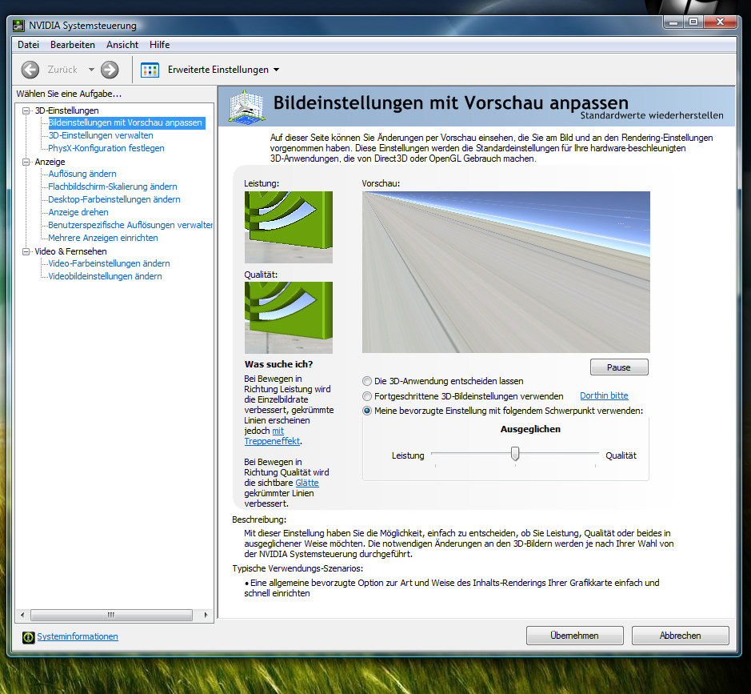751x694 pixels.
Task: Open Video-Farbeinstellungen ändern
Action: pyautogui.click(x=110, y=263)
